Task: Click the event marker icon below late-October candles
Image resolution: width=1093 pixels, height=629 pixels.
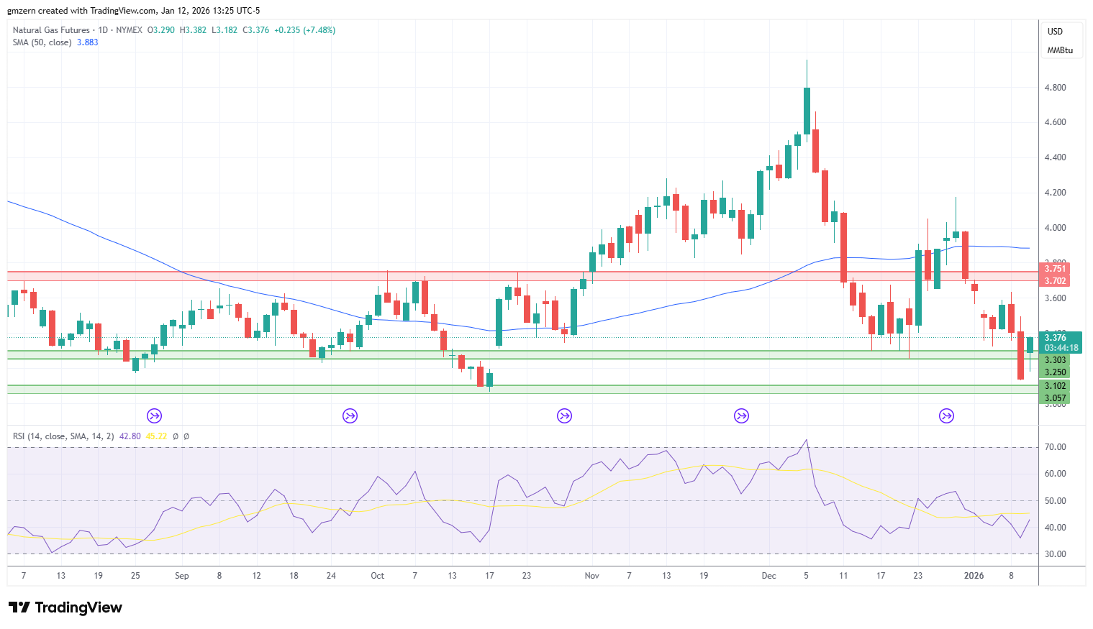Action: pos(564,415)
